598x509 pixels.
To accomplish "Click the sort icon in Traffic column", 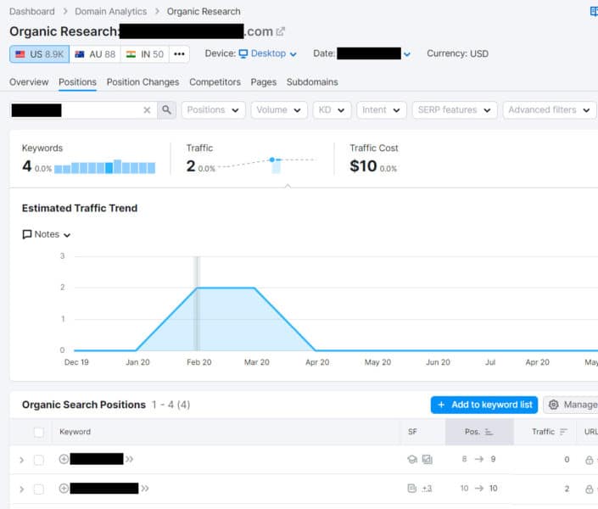I will [x=562, y=432].
